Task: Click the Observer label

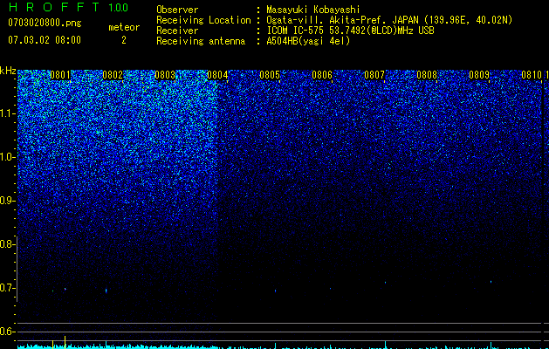Action: point(177,10)
